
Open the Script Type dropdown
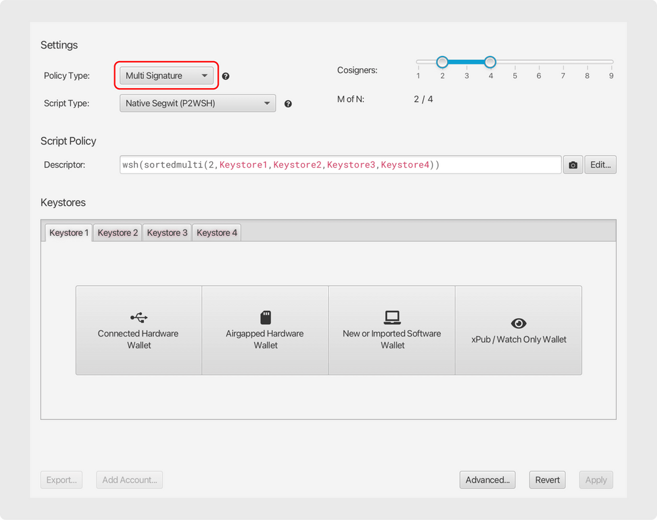tap(197, 103)
